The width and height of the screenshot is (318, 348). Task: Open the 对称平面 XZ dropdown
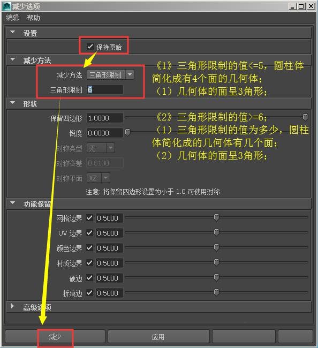tap(99, 178)
